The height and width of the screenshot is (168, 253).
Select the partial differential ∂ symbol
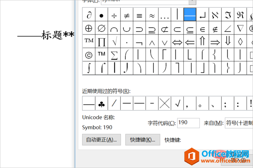[89, 16]
